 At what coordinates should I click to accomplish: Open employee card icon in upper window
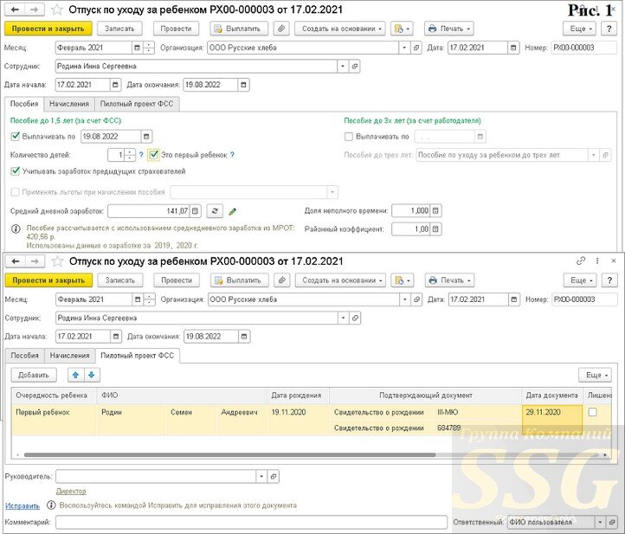click(354, 66)
